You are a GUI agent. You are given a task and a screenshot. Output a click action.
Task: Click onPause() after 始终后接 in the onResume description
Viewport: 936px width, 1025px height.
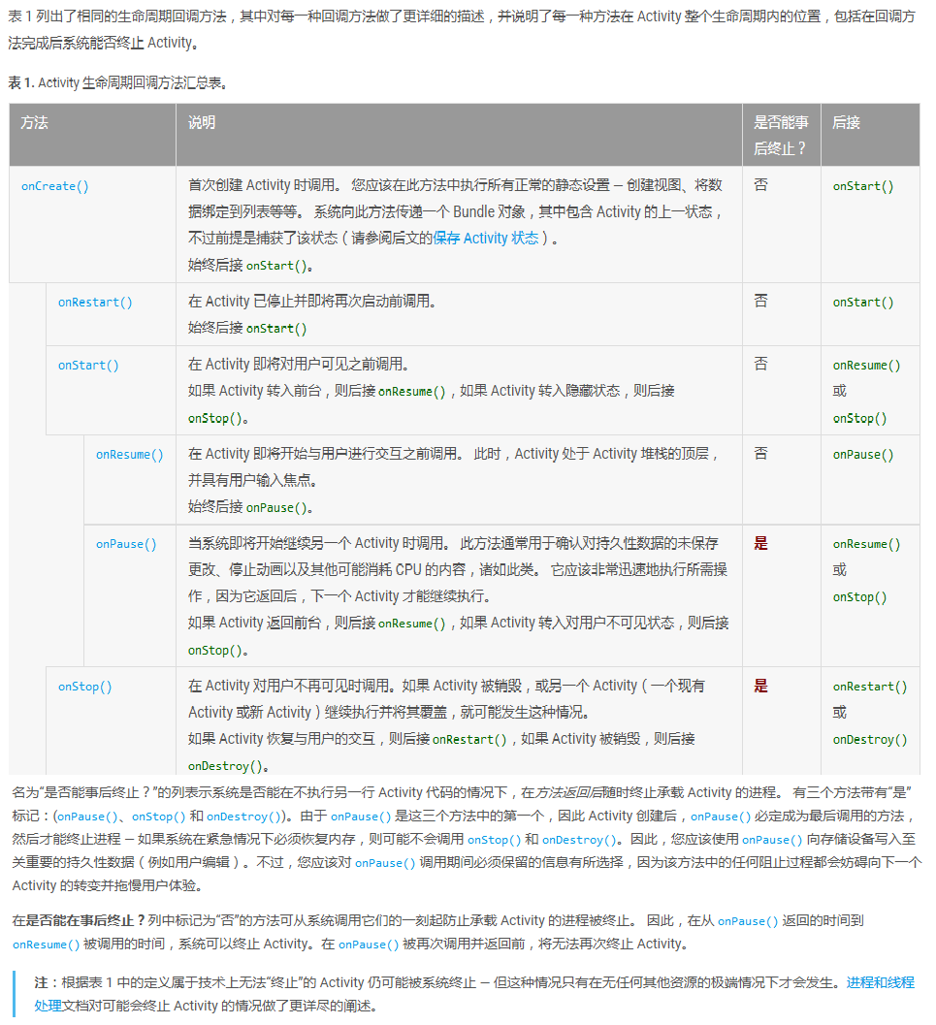[276, 507]
